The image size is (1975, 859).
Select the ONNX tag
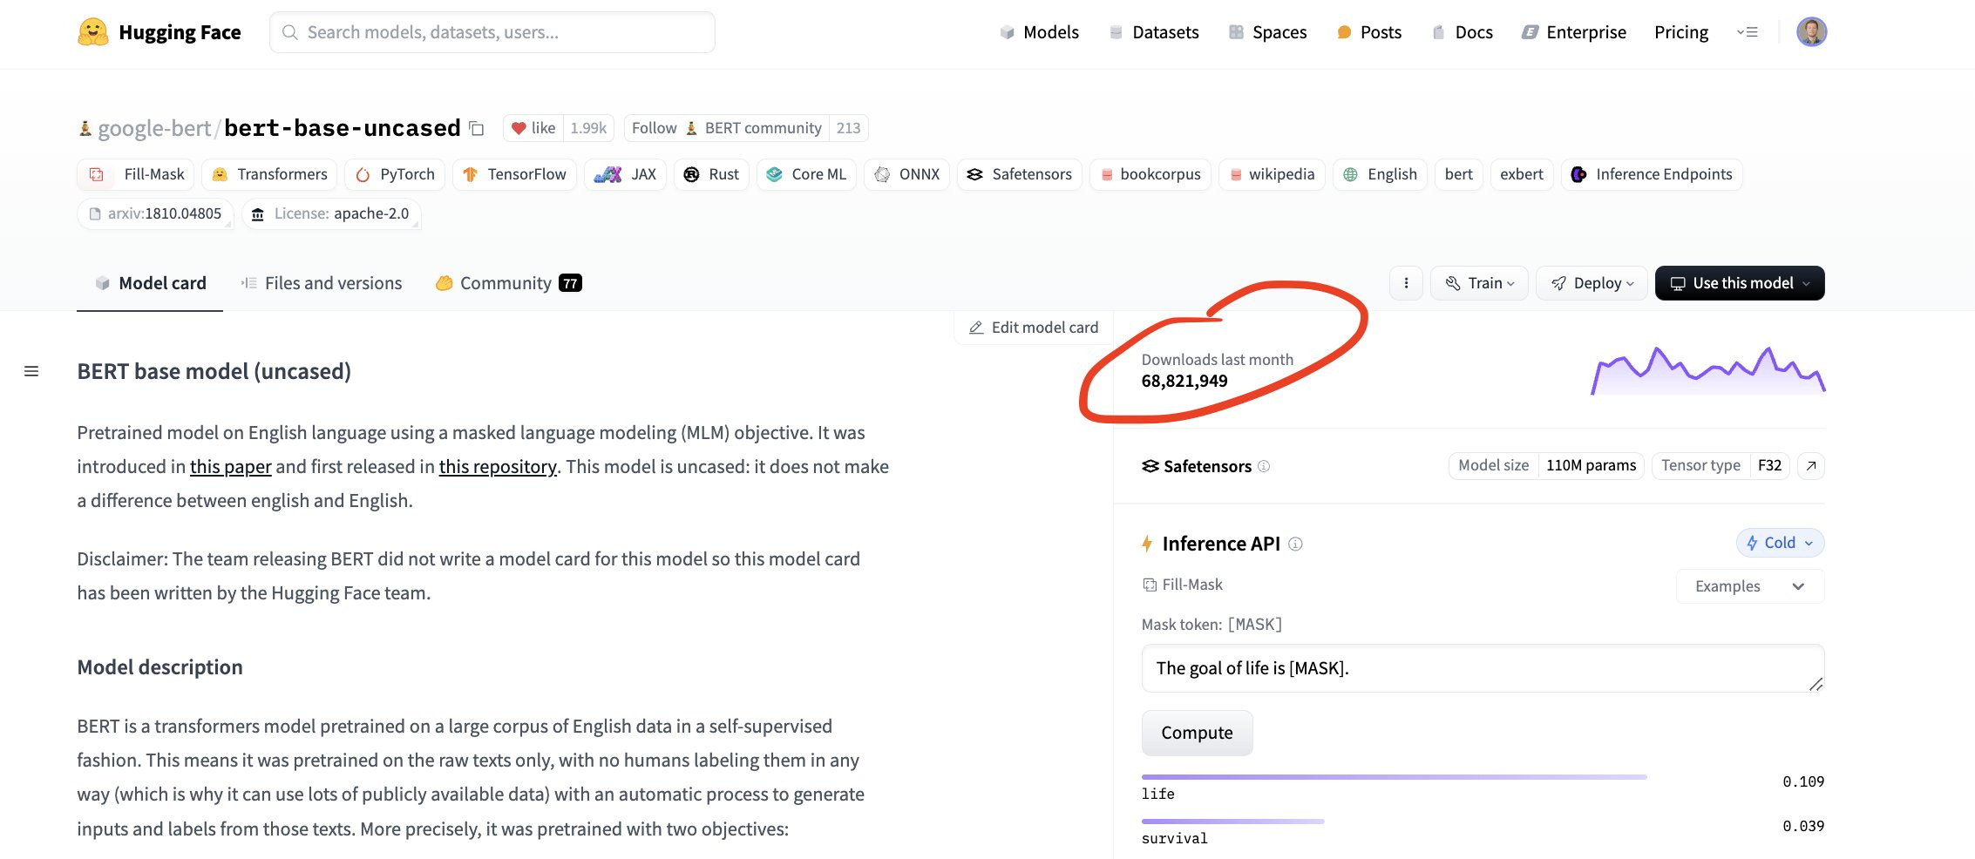906,174
